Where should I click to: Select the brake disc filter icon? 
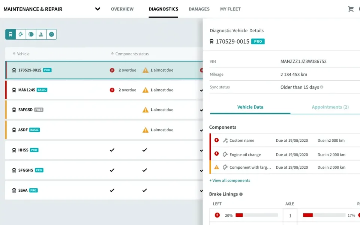point(31,34)
